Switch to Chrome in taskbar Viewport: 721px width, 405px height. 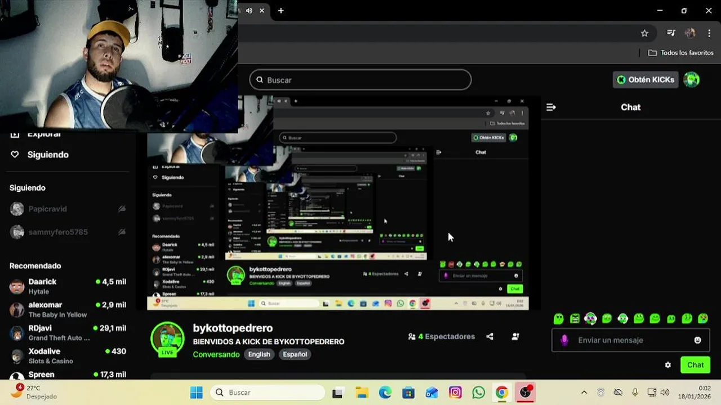502,393
